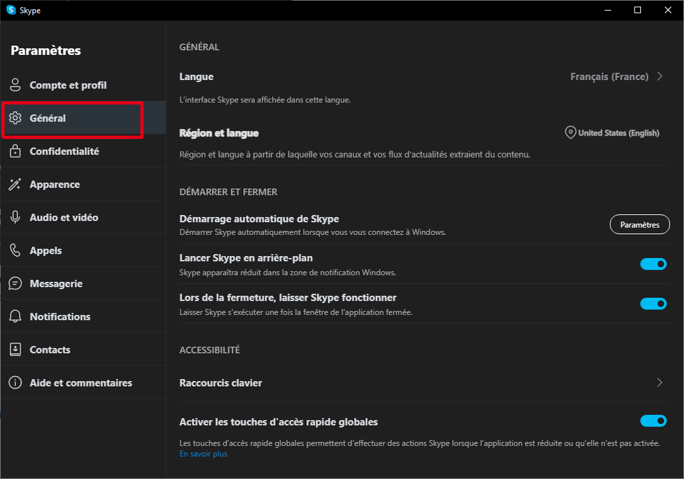684x479 pixels.
Task: Select the Compte et profil person icon
Action: [15, 85]
